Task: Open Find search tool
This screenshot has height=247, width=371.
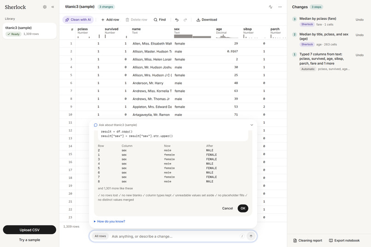Action: click(x=160, y=20)
